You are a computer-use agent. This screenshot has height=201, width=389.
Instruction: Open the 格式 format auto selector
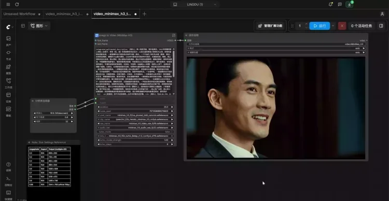(x=276, y=48)
